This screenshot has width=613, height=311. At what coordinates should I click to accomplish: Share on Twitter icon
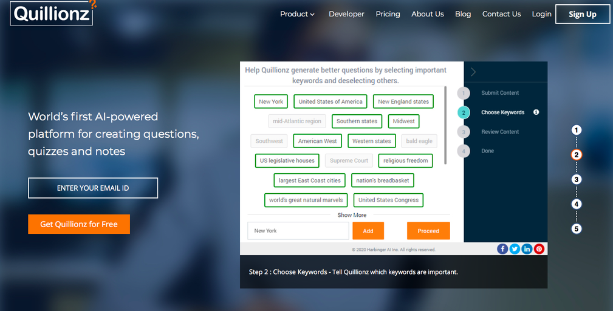click(515, 249)
